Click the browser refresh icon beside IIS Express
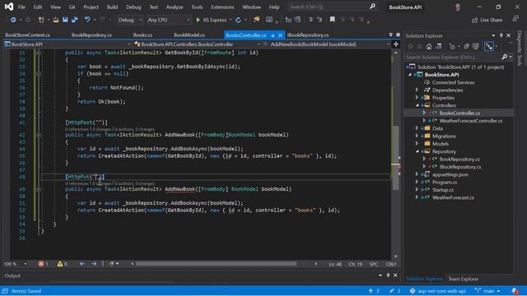 pyautogui.click(x=238, y=20)
